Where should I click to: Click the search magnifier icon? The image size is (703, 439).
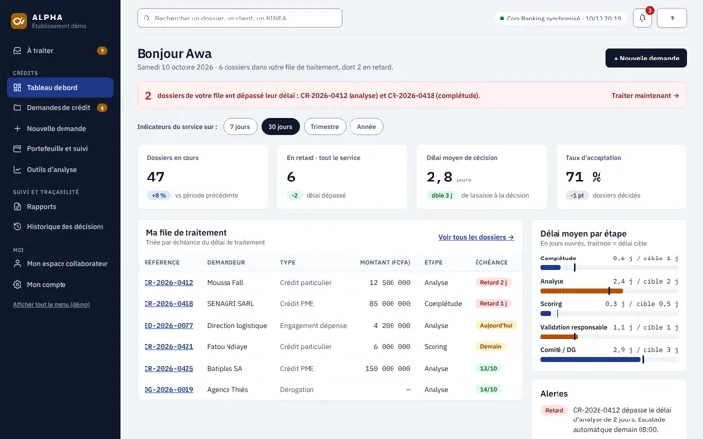pyautogui.click(x=146, y=19)
